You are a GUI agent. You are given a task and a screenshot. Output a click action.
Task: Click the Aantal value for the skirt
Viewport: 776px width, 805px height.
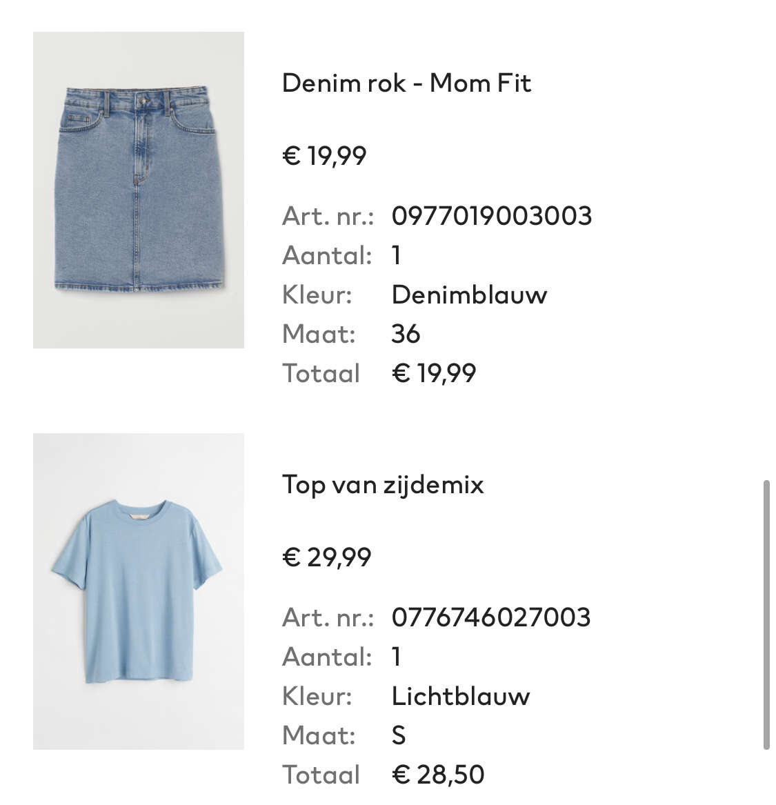[x=396, y=255]
